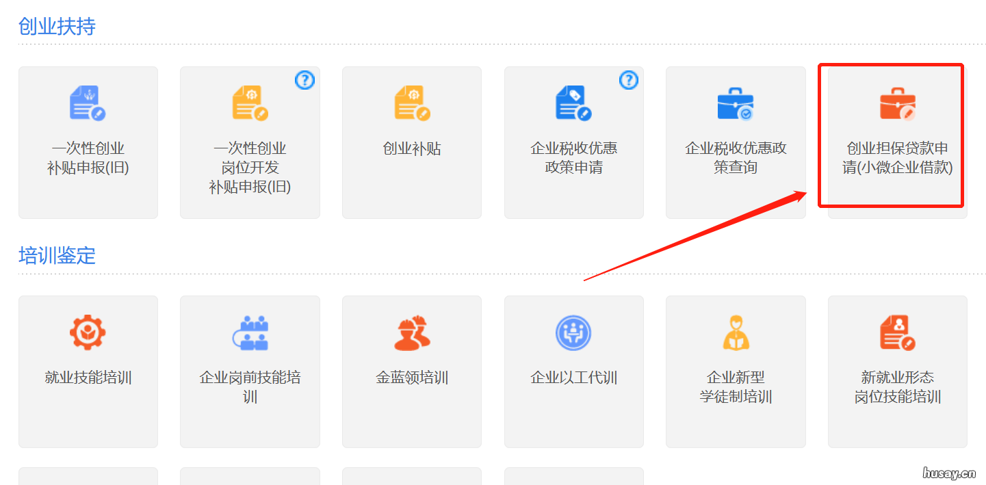Click the 企业以工代训 round blue icon
The image size is (986, 485).
pos(573,333)
